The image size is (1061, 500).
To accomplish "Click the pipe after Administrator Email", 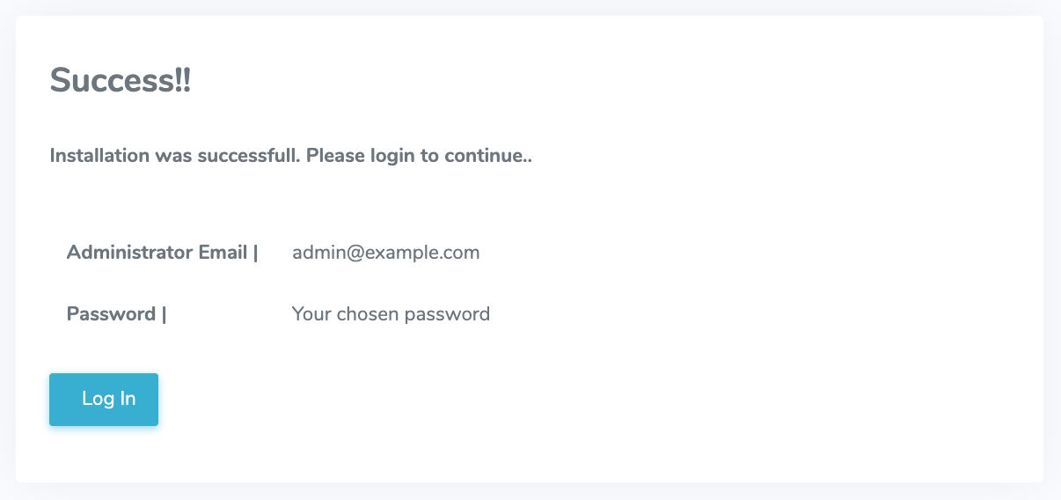I will coord(255,253).
